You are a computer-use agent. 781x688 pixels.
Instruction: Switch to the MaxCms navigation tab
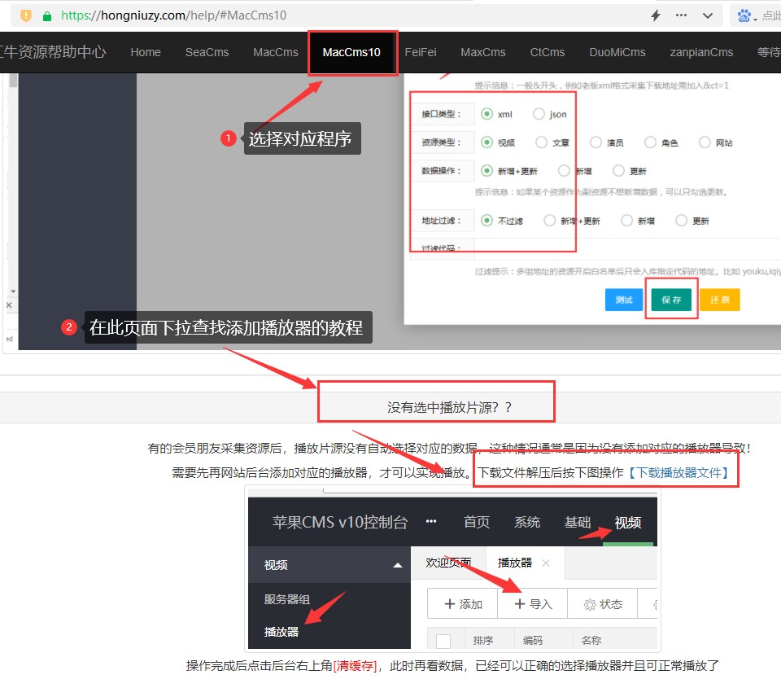coord(482,52)
